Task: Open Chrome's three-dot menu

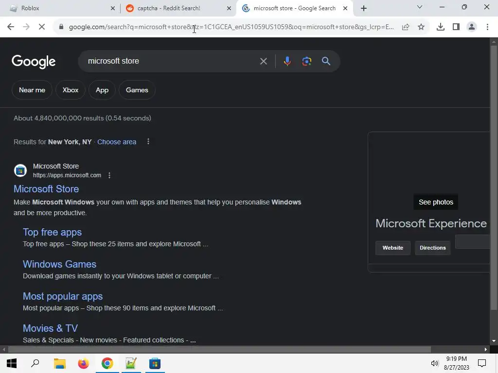Action: pyautogui.click(x=487, y=27)
